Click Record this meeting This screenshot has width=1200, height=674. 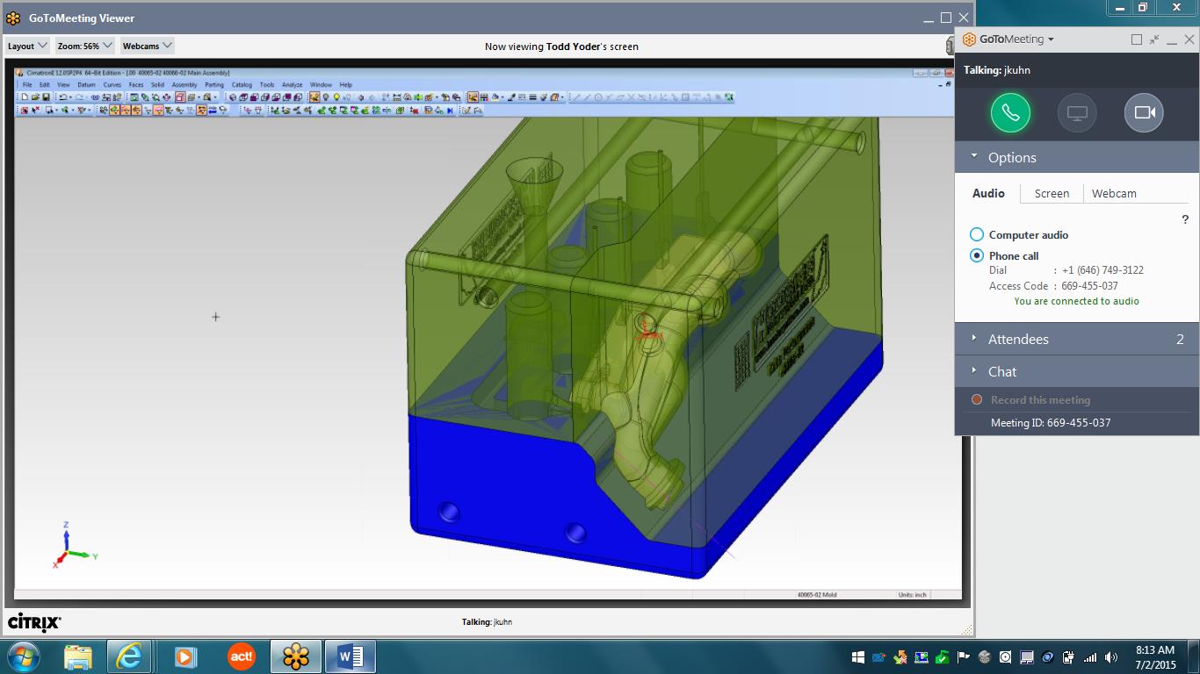[x=1040, y=399]
